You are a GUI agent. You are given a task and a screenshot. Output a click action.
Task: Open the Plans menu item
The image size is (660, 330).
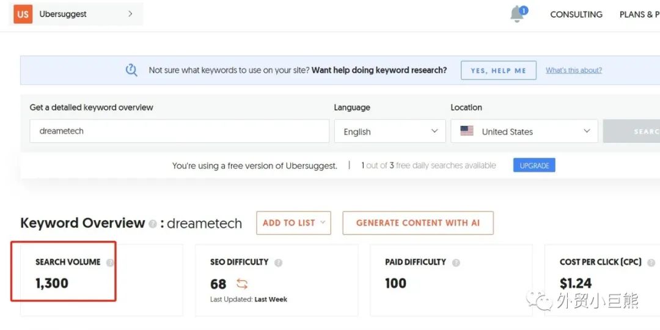click(639, 15)
